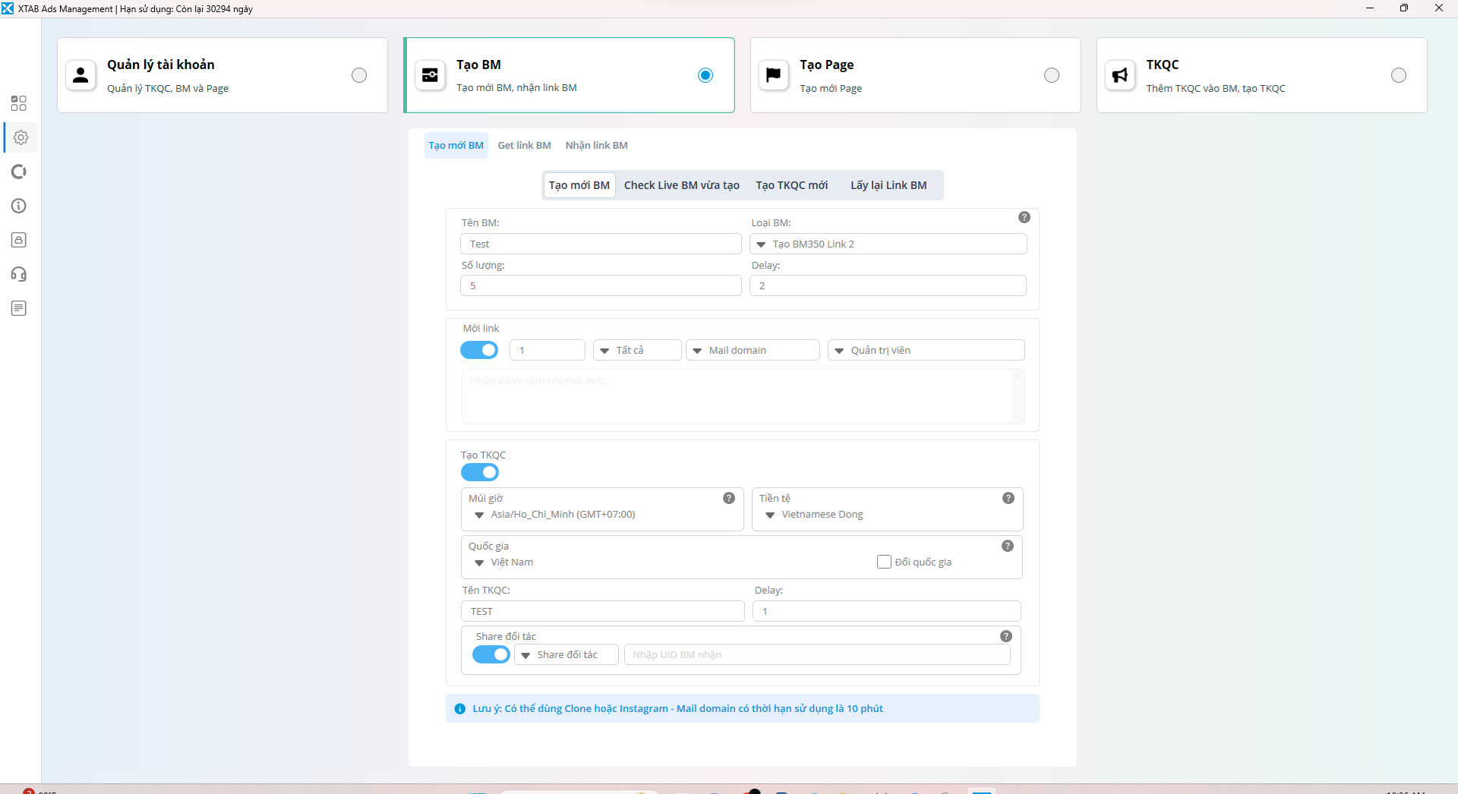Select the Tạo Page radio button
This screenshot has width=1458, height=794.
[1051, 75]
